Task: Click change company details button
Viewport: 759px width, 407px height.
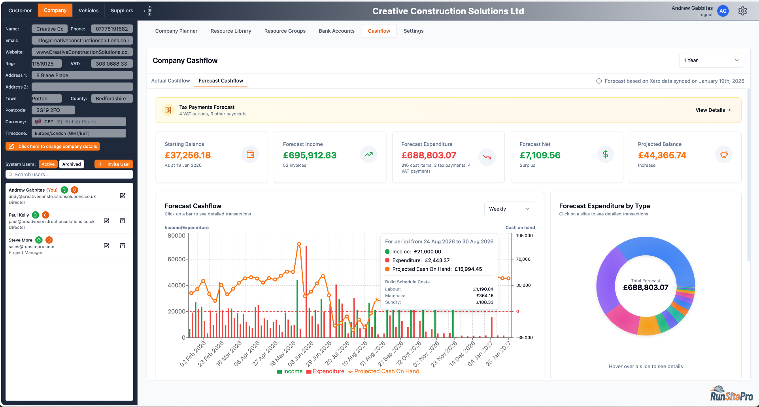Action: coord(53,146)
